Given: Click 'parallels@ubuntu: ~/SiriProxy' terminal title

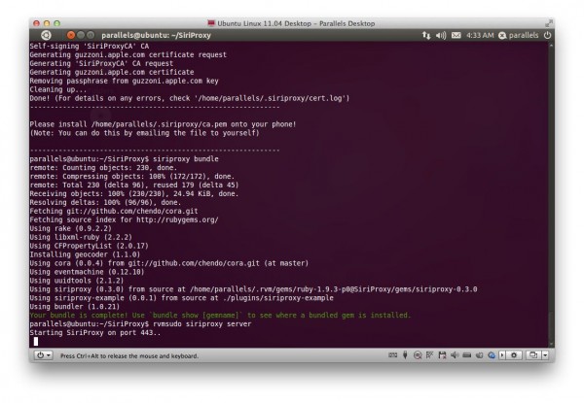Looking at the screenshot, I should [x=156, y=35].
